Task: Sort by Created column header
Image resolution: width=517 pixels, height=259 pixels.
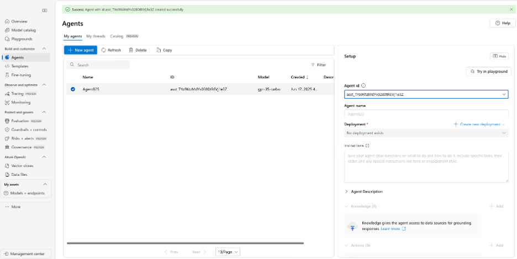Action: point(299,77)
